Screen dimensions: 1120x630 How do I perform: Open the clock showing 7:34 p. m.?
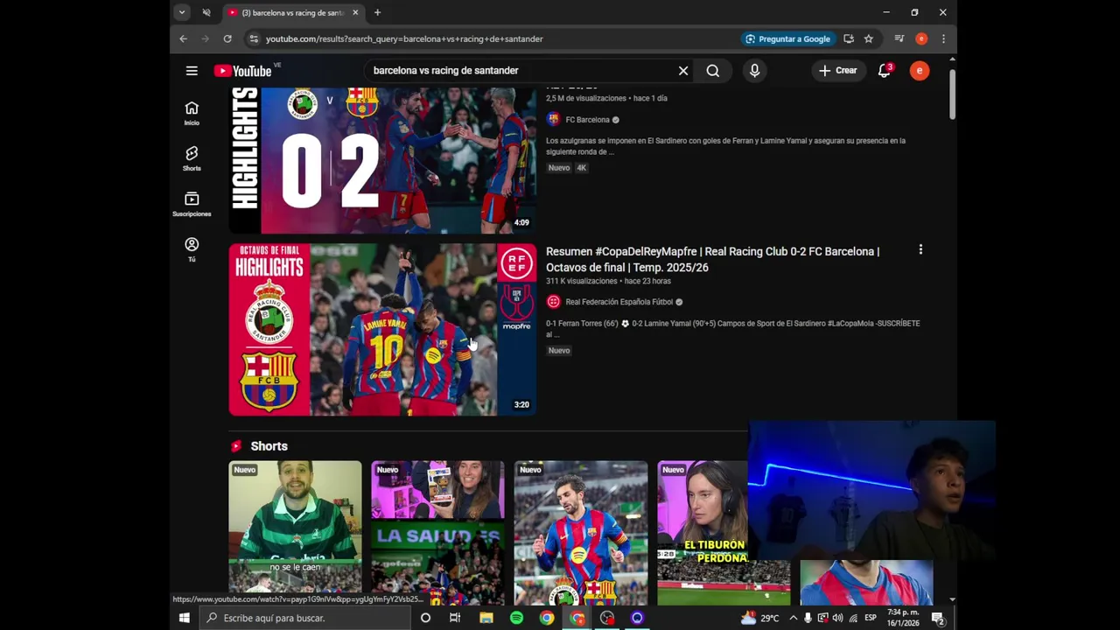[x=904, y=618]
